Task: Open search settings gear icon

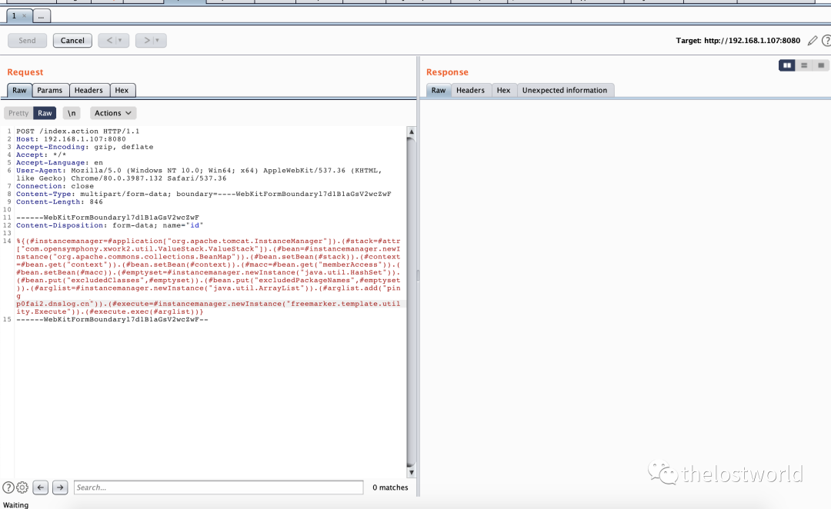Action: [x=22, y=487]
